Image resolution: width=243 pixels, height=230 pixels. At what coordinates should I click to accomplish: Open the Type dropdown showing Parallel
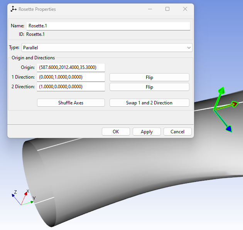click(x=107, y=47)
